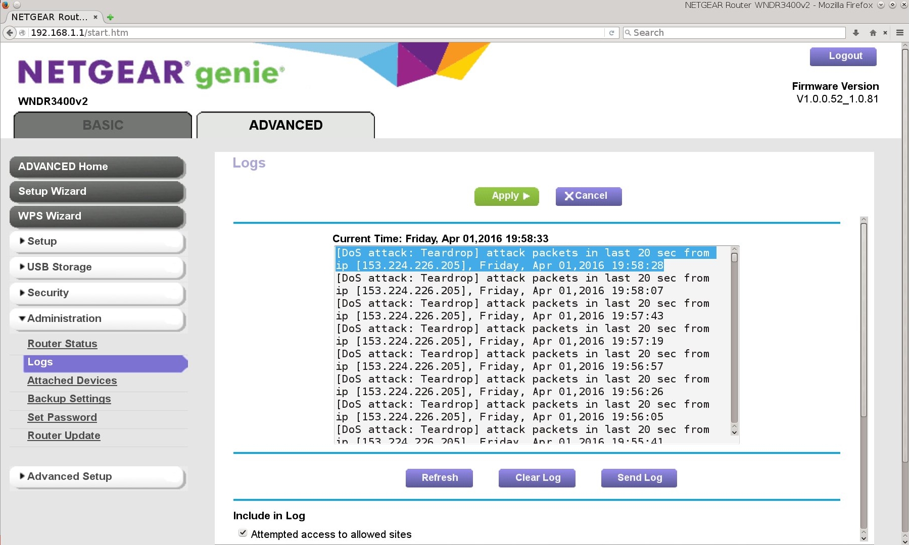Click the search magnifier icon
Image resolution: width=909 pixels, height=545 pixels.
coord(628,33)
